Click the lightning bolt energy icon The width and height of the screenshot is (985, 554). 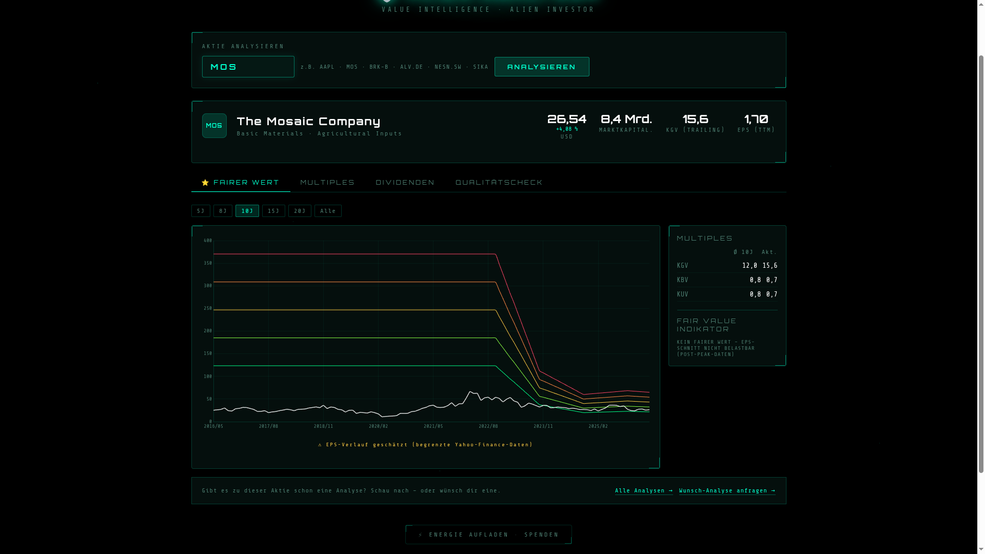(421, 535)
